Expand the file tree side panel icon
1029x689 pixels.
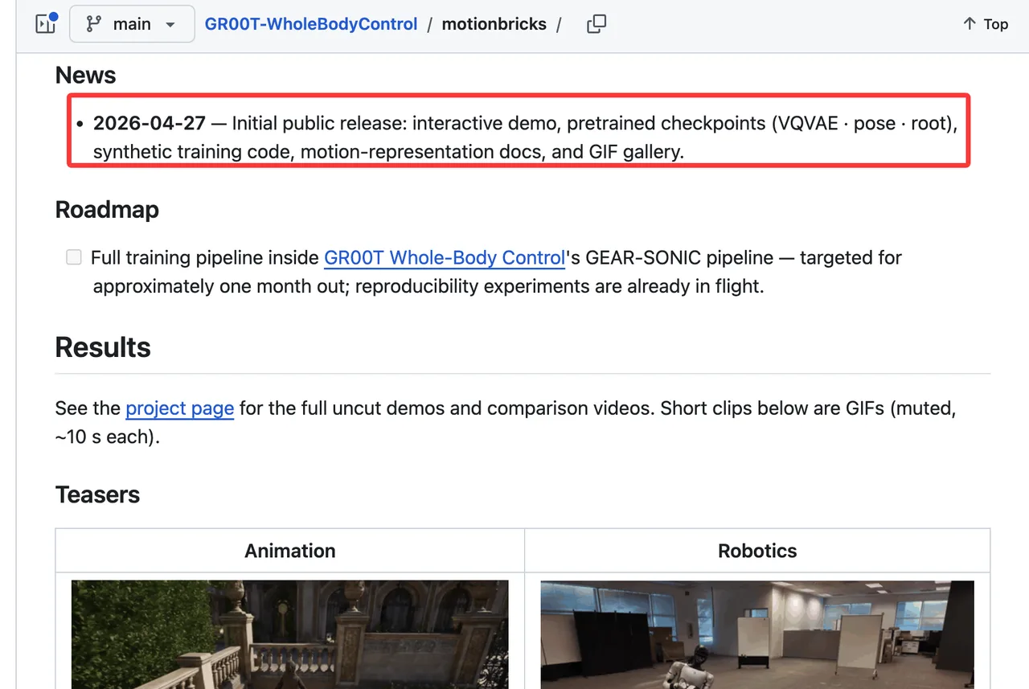click(x=46, y=24)
